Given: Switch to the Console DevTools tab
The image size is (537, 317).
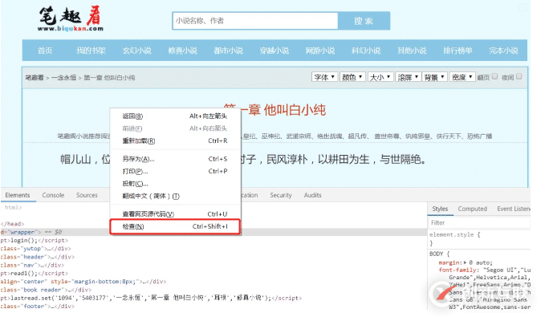Looking at the screenshot, I should click(53, 195).
